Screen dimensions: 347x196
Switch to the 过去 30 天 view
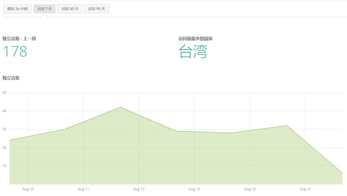pos(70,9)
